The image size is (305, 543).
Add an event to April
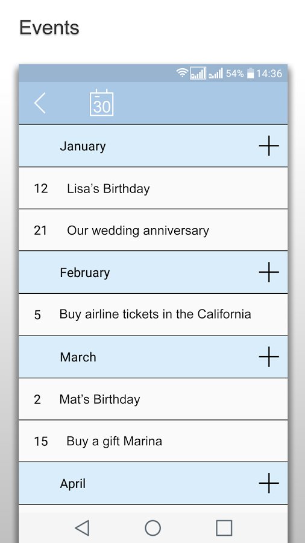pyautogui.click(x=269, y=483)
